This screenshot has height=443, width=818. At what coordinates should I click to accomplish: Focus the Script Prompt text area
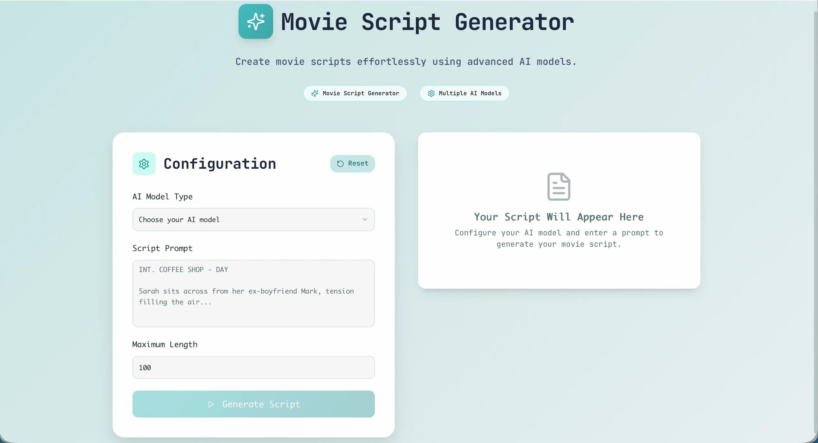point(253,293)
